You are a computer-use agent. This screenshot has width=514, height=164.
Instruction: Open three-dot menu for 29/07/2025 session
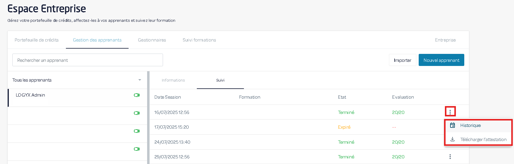point(450,157)
